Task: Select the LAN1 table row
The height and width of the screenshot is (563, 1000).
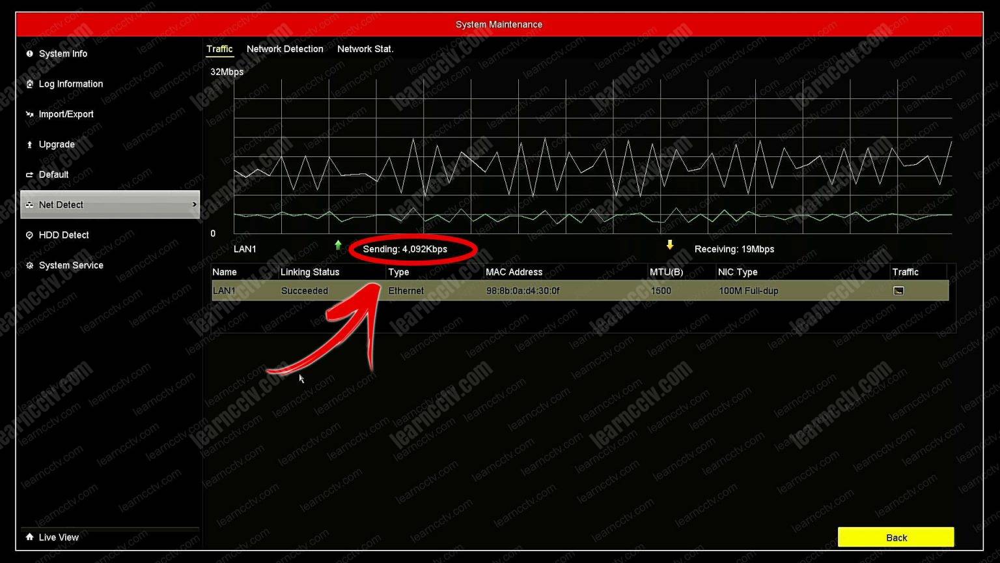Action: (x=456, y=291)
